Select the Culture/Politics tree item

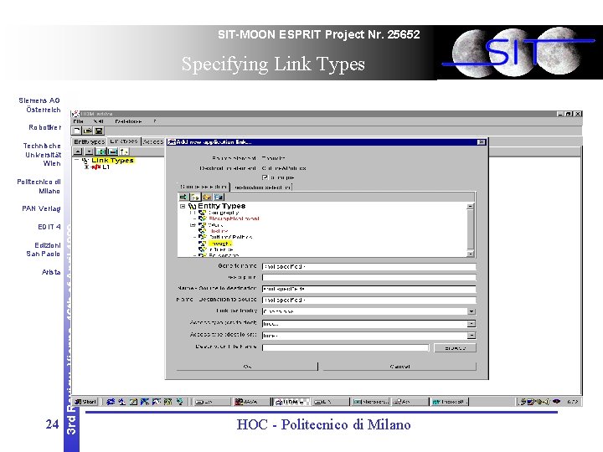click(x=230, y=237)
